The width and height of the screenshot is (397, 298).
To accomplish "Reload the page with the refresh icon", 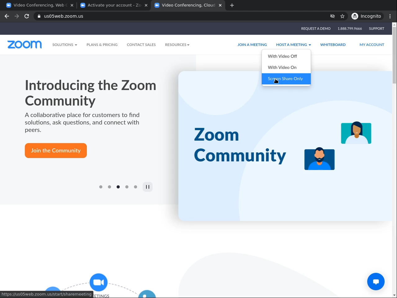I will click(x=27, y=16).
